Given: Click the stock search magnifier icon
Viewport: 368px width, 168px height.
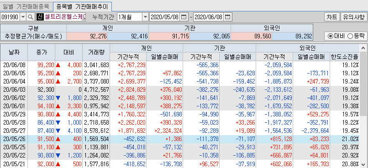Looking at the screenshot, I should [x=30, y=17].
